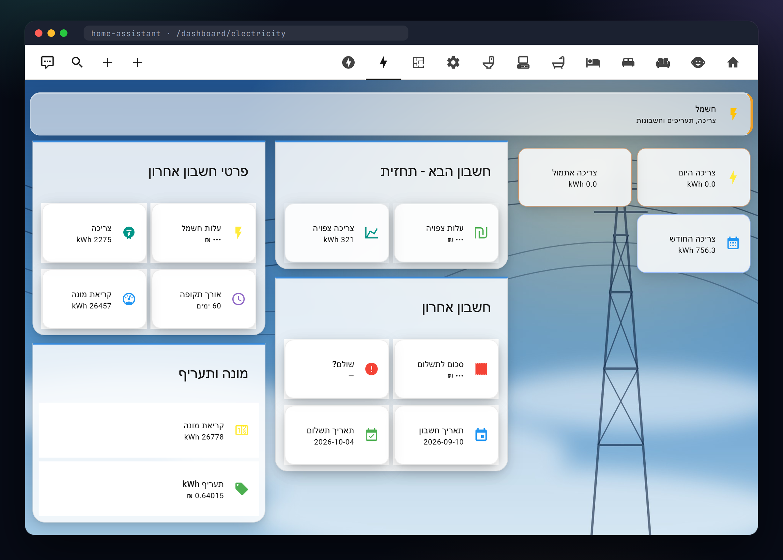Image resolution: width=783 pixels, height=560 pixels.
Task: Open the circled lightning energy tab
Action: [348, 62]
